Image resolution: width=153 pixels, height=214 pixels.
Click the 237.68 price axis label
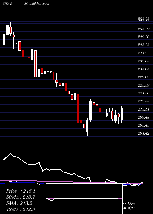pyautogui.click(x=144, y=61)
